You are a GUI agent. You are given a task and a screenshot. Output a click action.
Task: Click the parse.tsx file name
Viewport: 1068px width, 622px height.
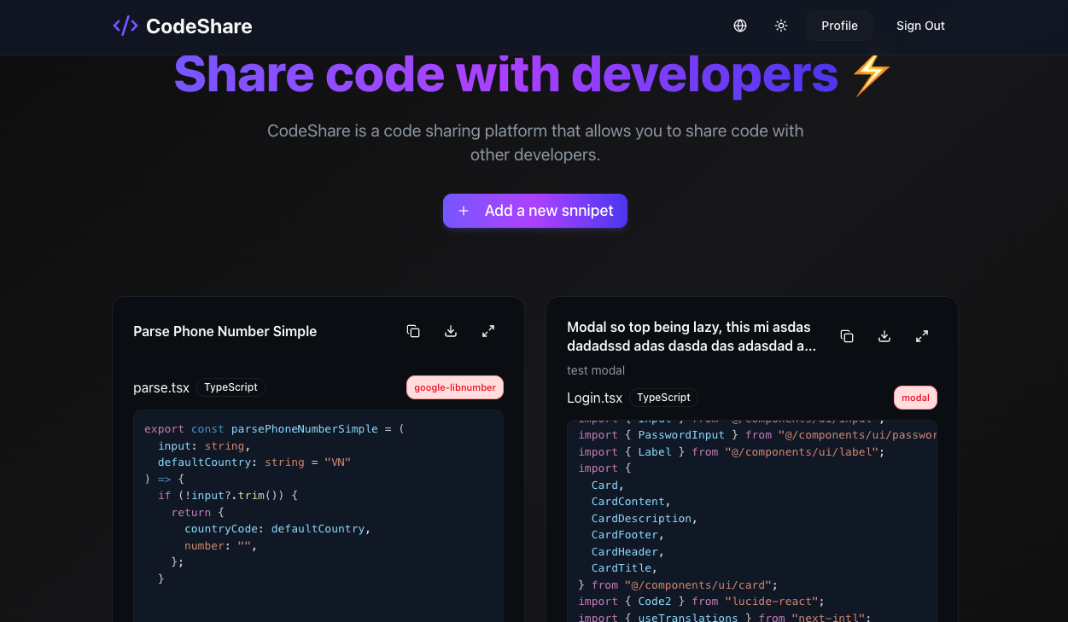point(161,387)
